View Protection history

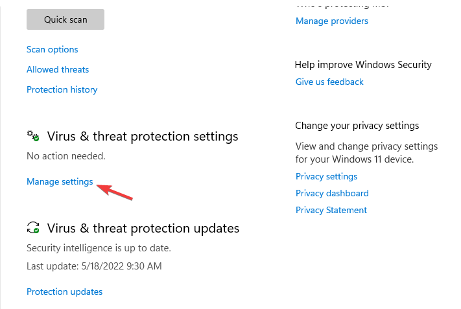(62, 90)
